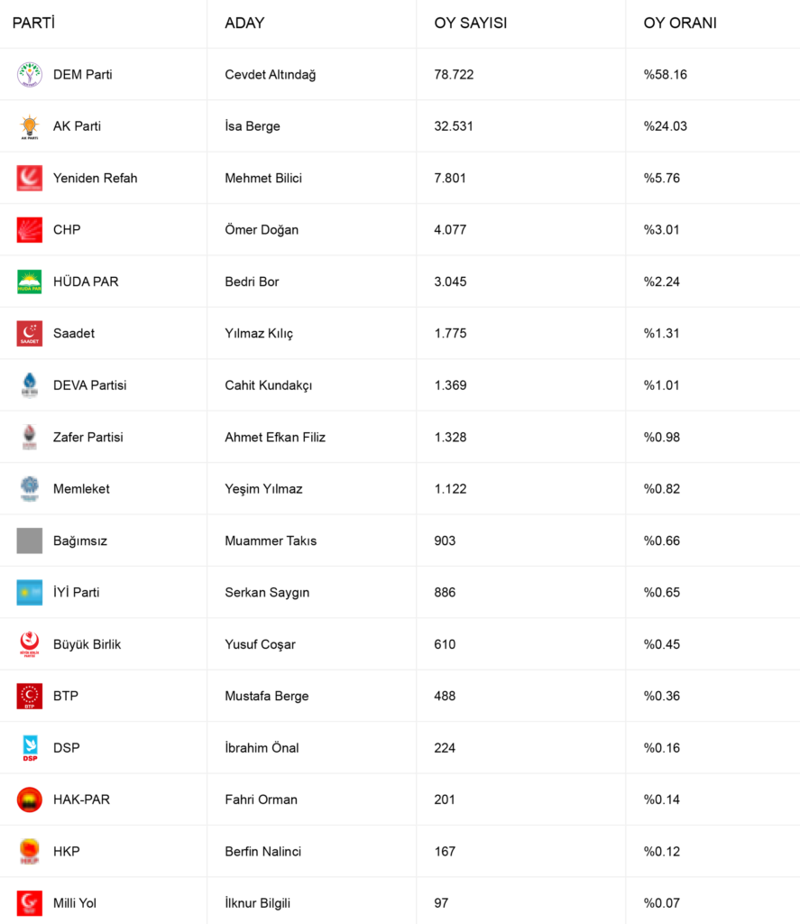Click candidate name Berfin Nalinci

point(262,852)
